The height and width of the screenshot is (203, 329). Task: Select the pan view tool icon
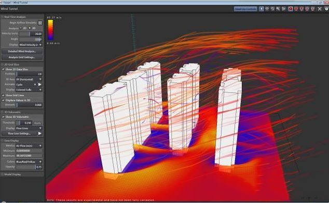(x=267, y=9)
